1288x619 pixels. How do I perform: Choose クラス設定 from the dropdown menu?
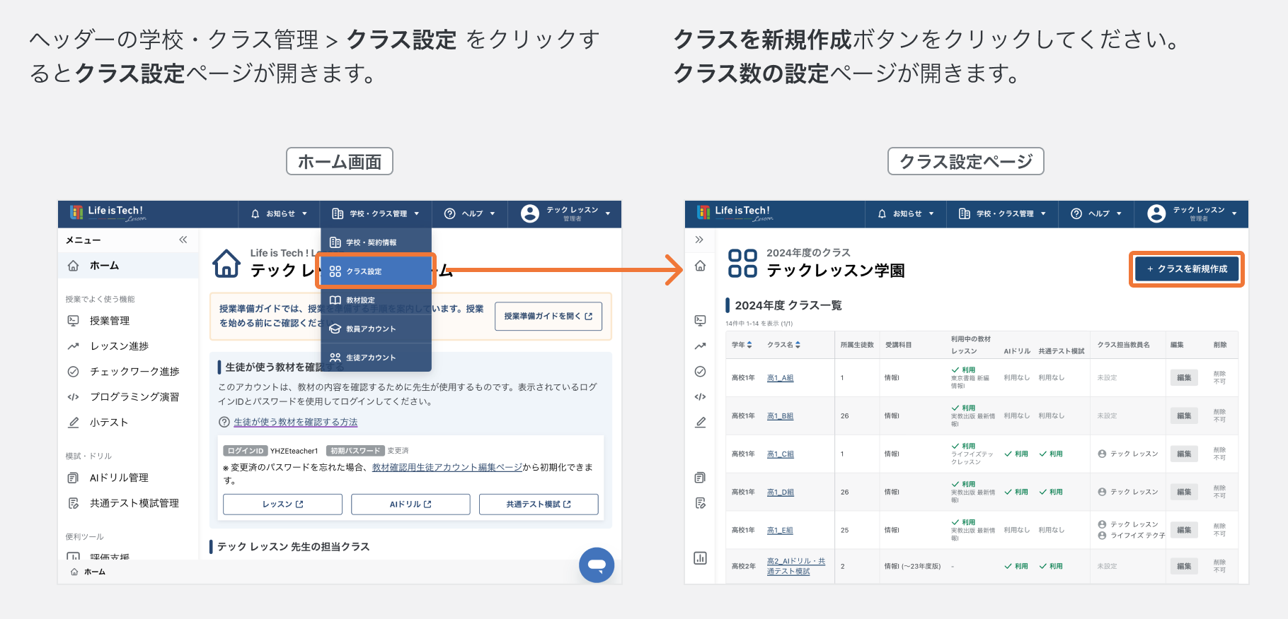pos(376,271)
